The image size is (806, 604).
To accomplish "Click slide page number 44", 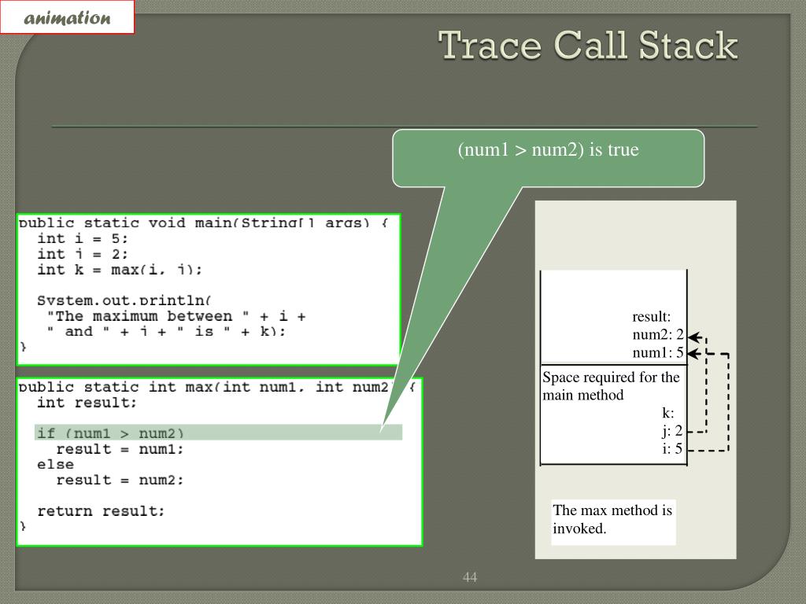I will coord(469,576).
